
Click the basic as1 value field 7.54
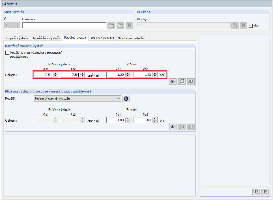click(44, 75)
